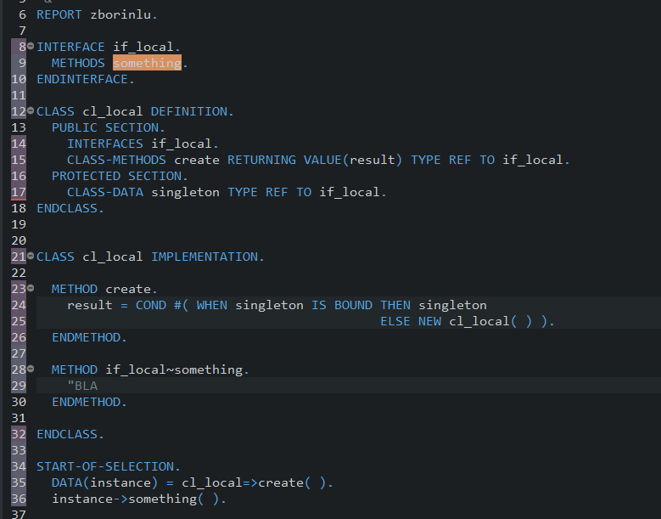Click DATA(instance) on line 35
Viewport: 661px width, 519px height.
pyautogui.click(x=105, y=482)
